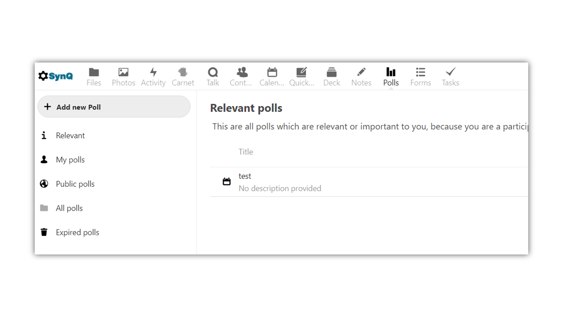
Task: Click the My polls person icon
Action: 44,160
